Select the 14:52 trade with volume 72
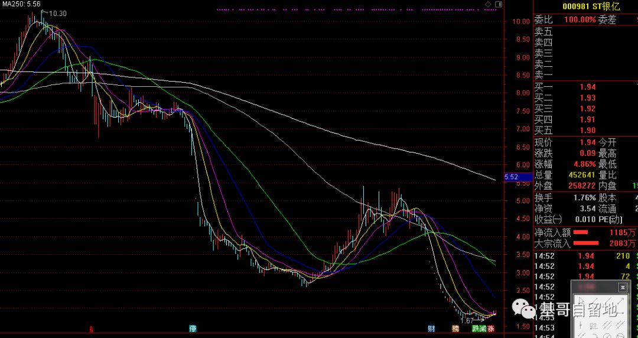This screenshot has height=338, width=638. pos(586,277)
